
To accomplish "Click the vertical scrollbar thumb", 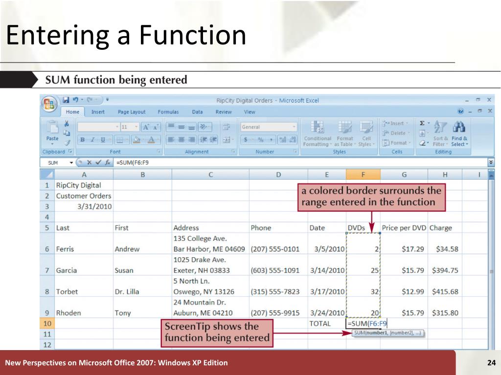I will (x=491, y=272).
